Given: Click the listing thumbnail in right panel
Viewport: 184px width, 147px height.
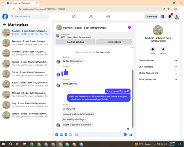Looking at the screenshot, I should click(x=158, y=30).
